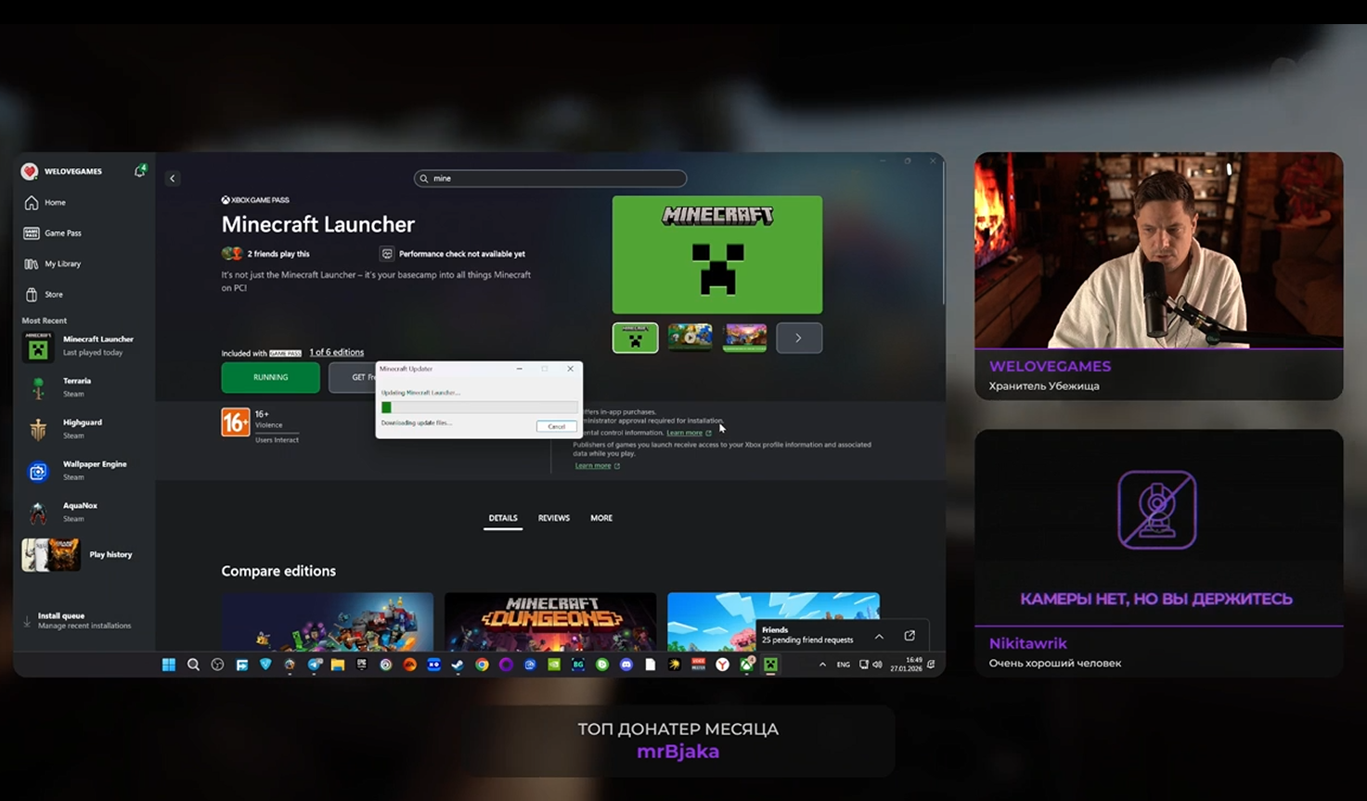
Task: Open the Xbox app taskbar icon
Action: [746, 665]
